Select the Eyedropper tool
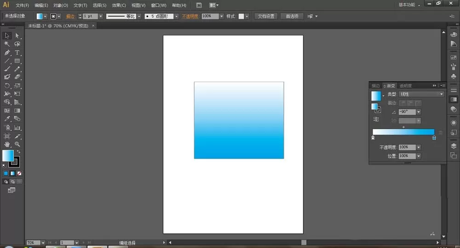The image size is (460, 248). pyautogui.click(x=7, y=119)
